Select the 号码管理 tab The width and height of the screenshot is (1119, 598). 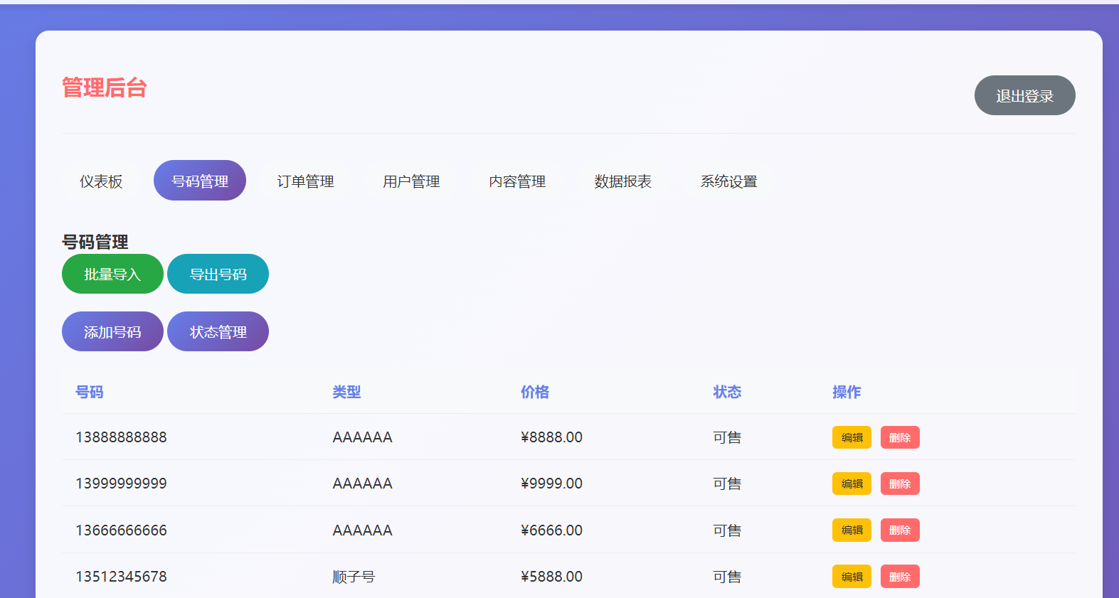[200, 181]
